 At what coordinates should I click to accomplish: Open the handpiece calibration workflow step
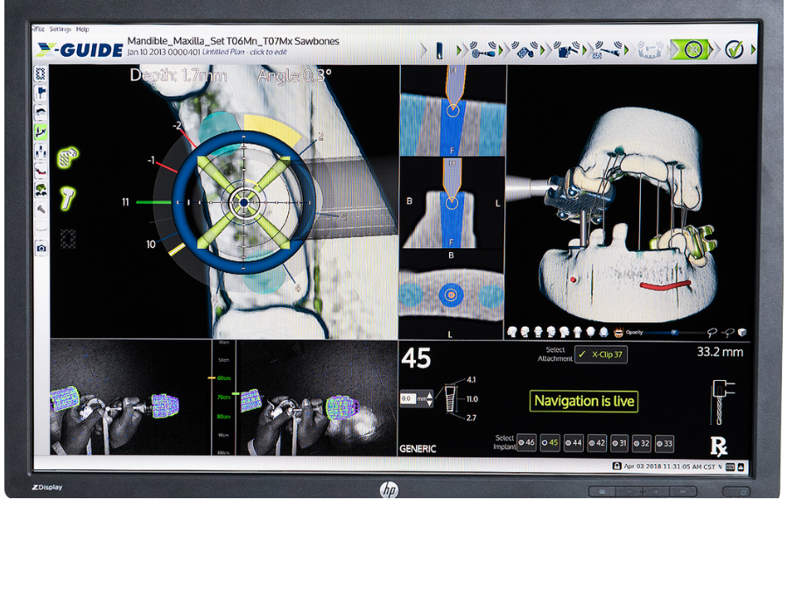click(483, 50)
